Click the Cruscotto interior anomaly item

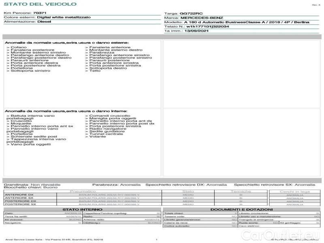(x=21, y=121)
